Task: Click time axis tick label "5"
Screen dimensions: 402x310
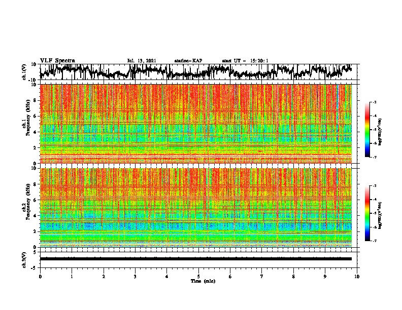Action: (198, 277)
